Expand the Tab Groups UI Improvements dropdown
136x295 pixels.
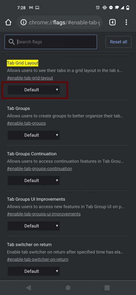pos(34,226)
